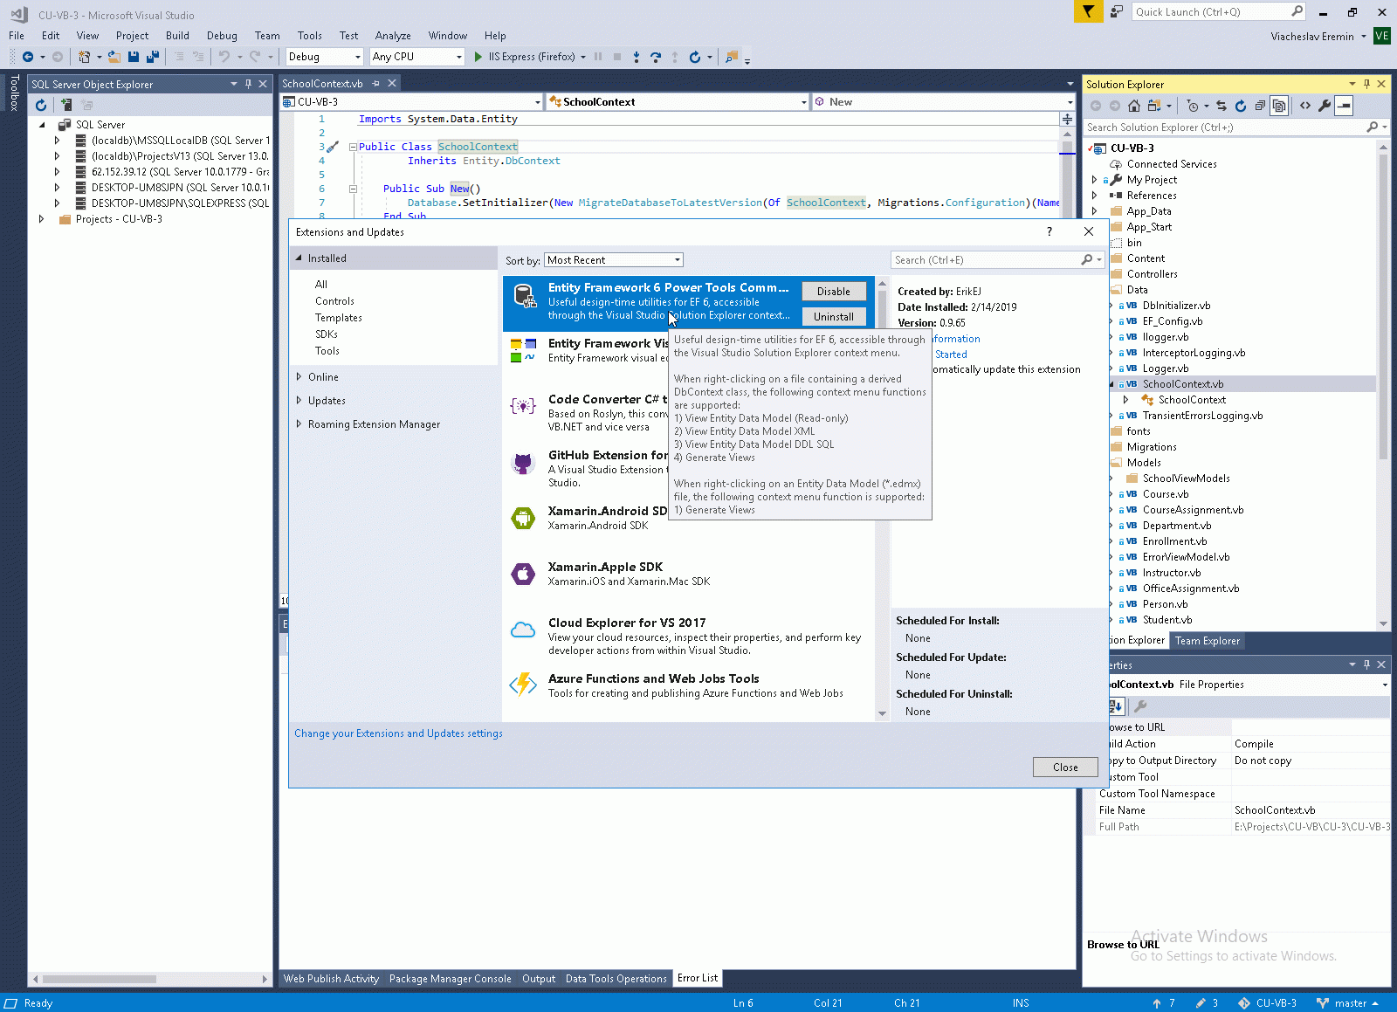
Task: Click the Save icon in the toolbar
Action: (x=134, y=57)
